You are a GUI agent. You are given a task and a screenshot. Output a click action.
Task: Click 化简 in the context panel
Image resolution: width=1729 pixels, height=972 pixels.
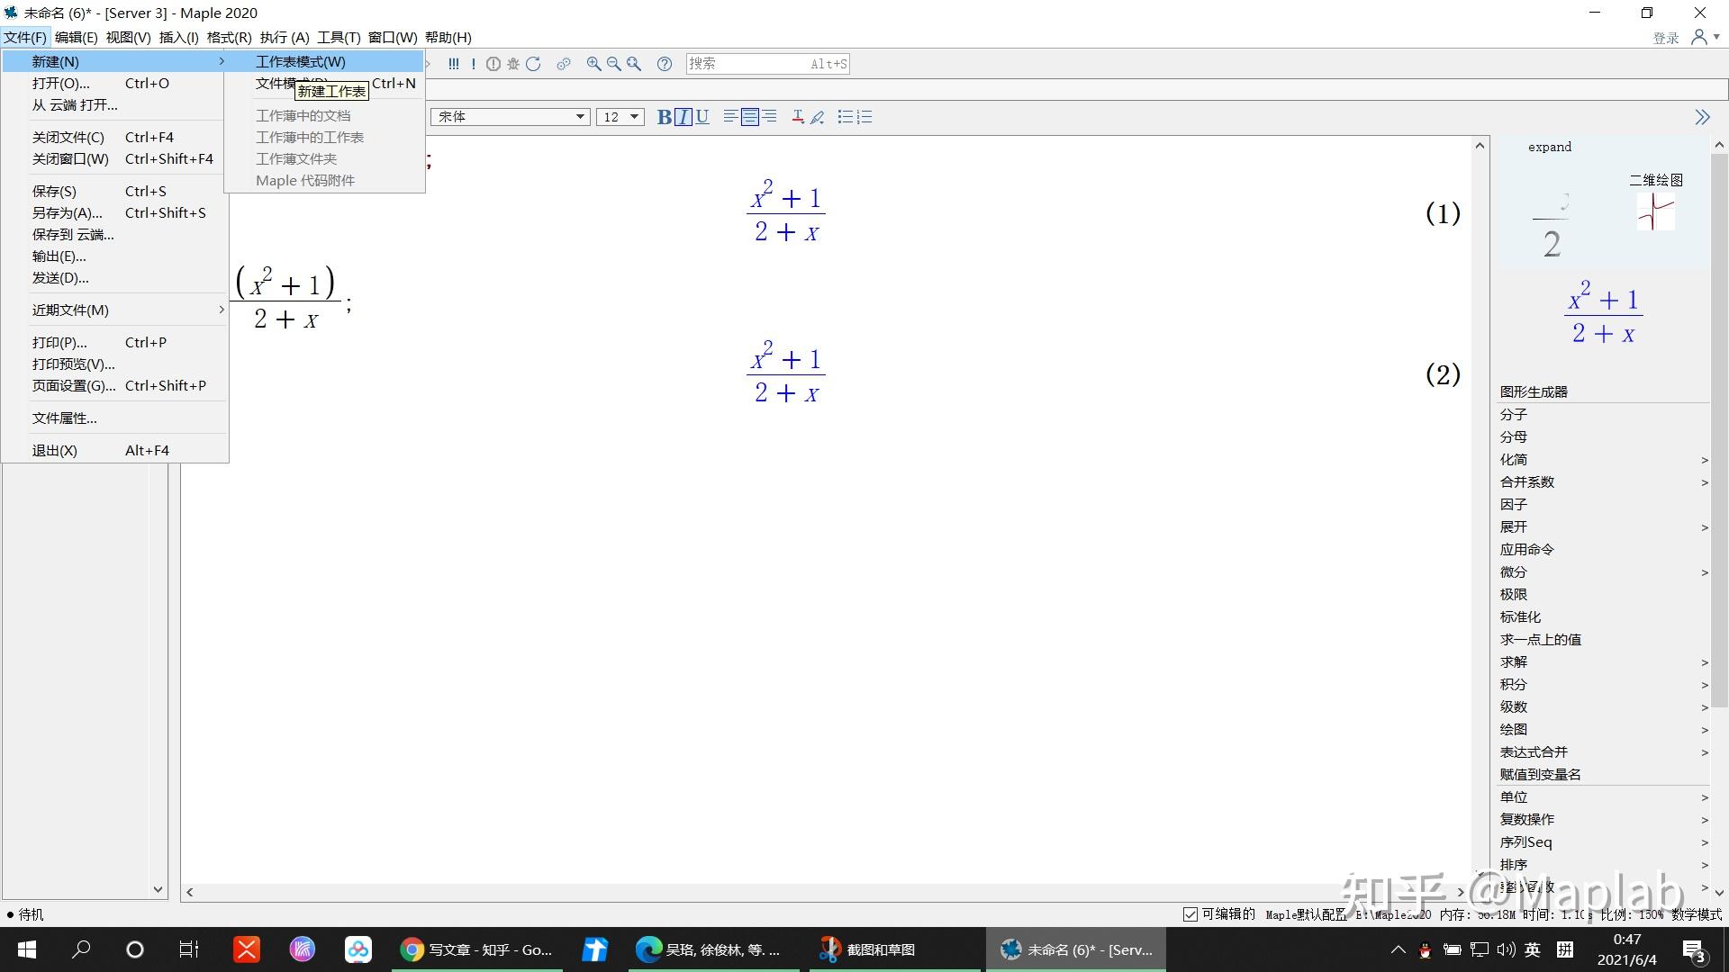[1513, 459]
